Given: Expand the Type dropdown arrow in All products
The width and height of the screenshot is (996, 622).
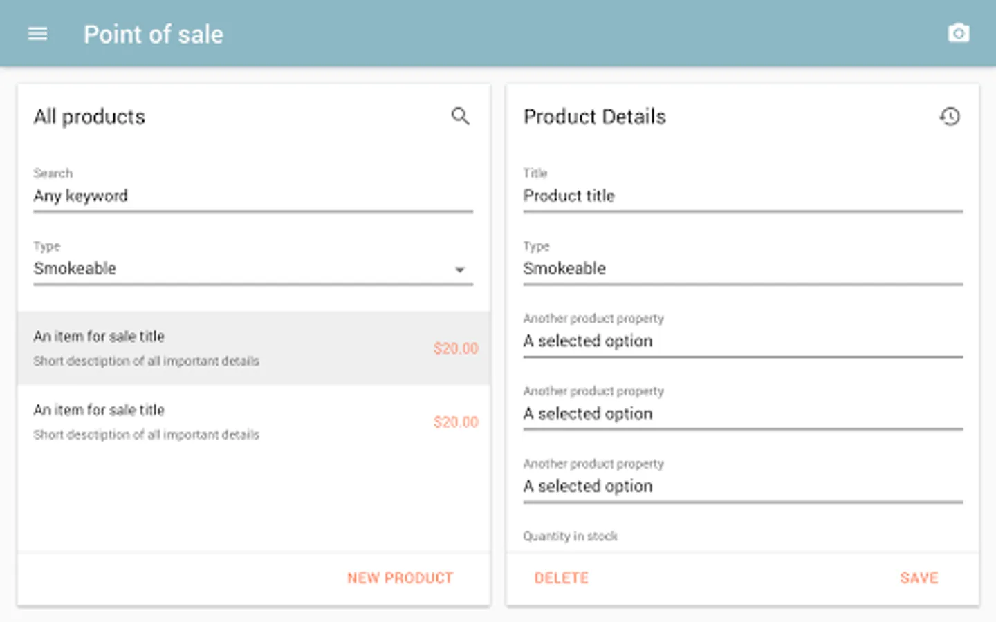Looking at the screenshot, I should 460,270.
